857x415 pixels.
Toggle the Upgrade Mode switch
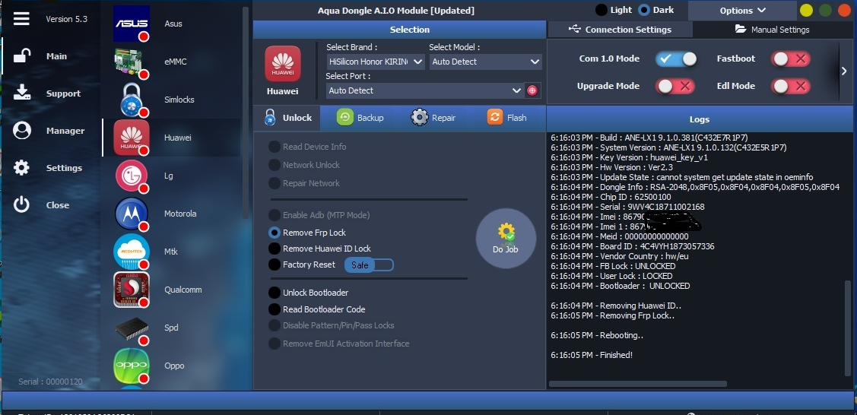[x=675, y=86]
